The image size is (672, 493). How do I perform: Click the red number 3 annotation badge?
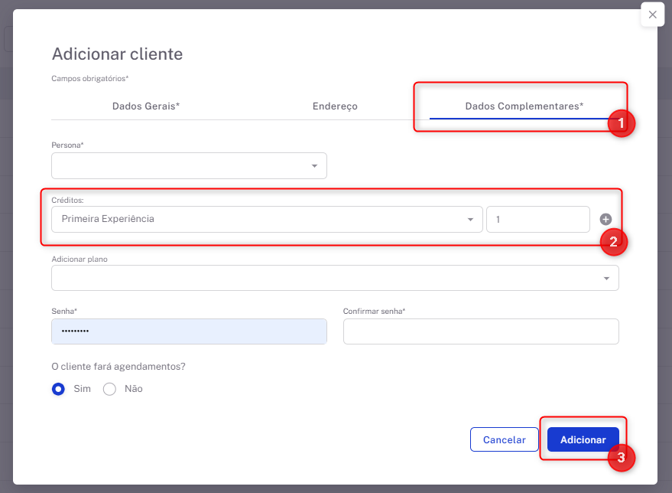tap(621, 458)
